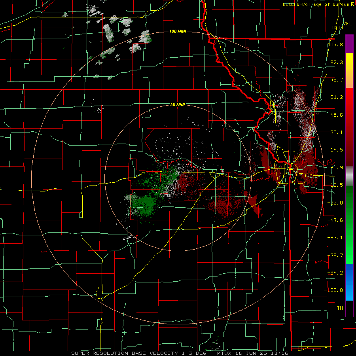356x356 pixels.
Task: Click the [KT] units label
Action: pos(338,27)
